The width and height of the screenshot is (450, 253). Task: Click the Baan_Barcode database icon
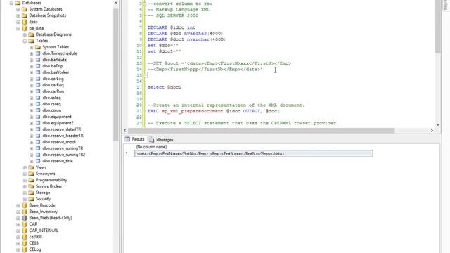25,205
